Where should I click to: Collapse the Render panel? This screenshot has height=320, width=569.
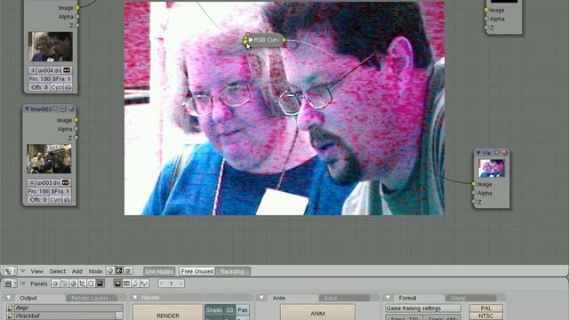point(134,297)
